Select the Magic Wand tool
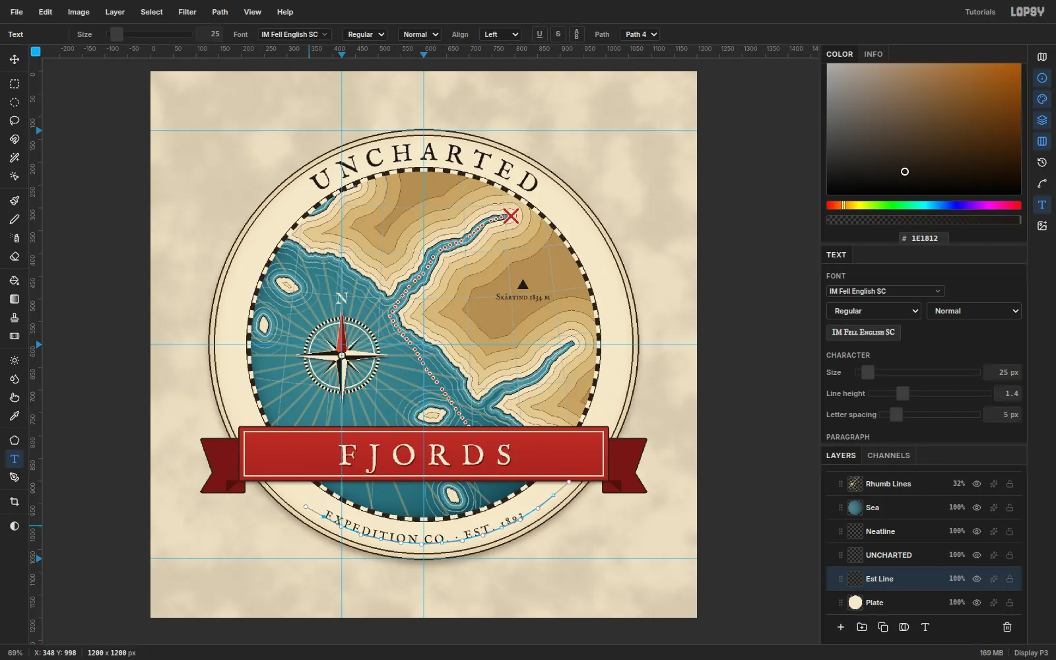This screenshot has height=660, width=1056. [15, 158]
